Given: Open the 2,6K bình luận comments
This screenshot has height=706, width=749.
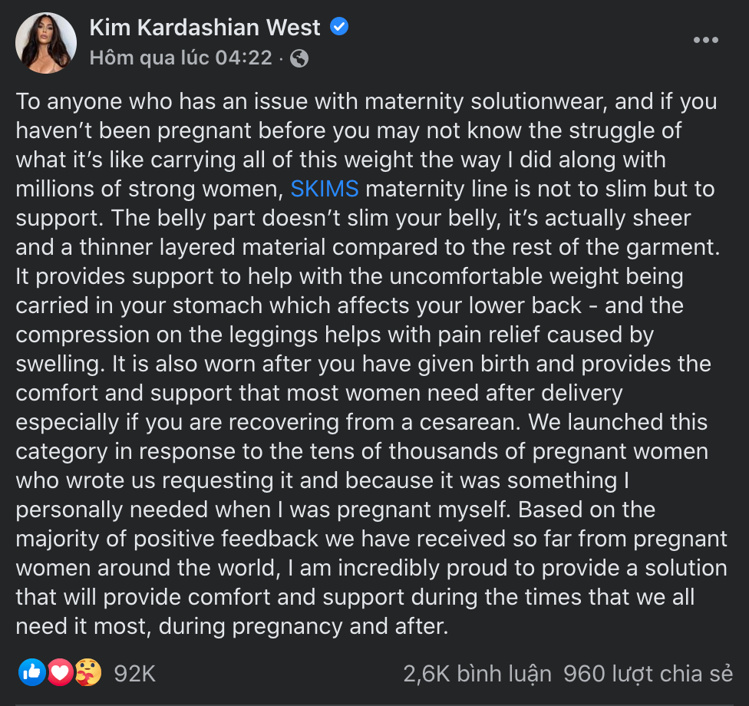Looking at the screenshot, I should pos(477,674).
